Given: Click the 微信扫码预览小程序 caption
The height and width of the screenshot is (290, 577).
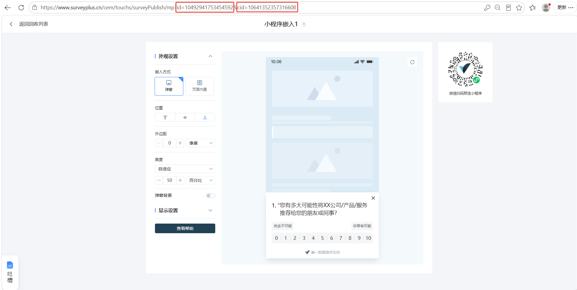Looking at the screenshot, I should click(x=465, y=93).
